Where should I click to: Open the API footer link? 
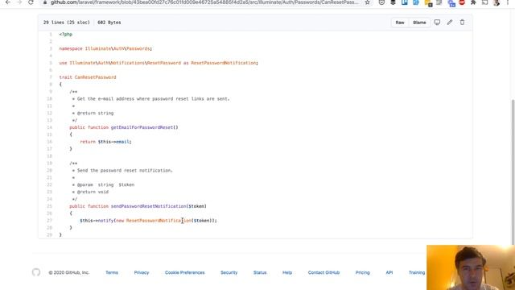(389, 272)
